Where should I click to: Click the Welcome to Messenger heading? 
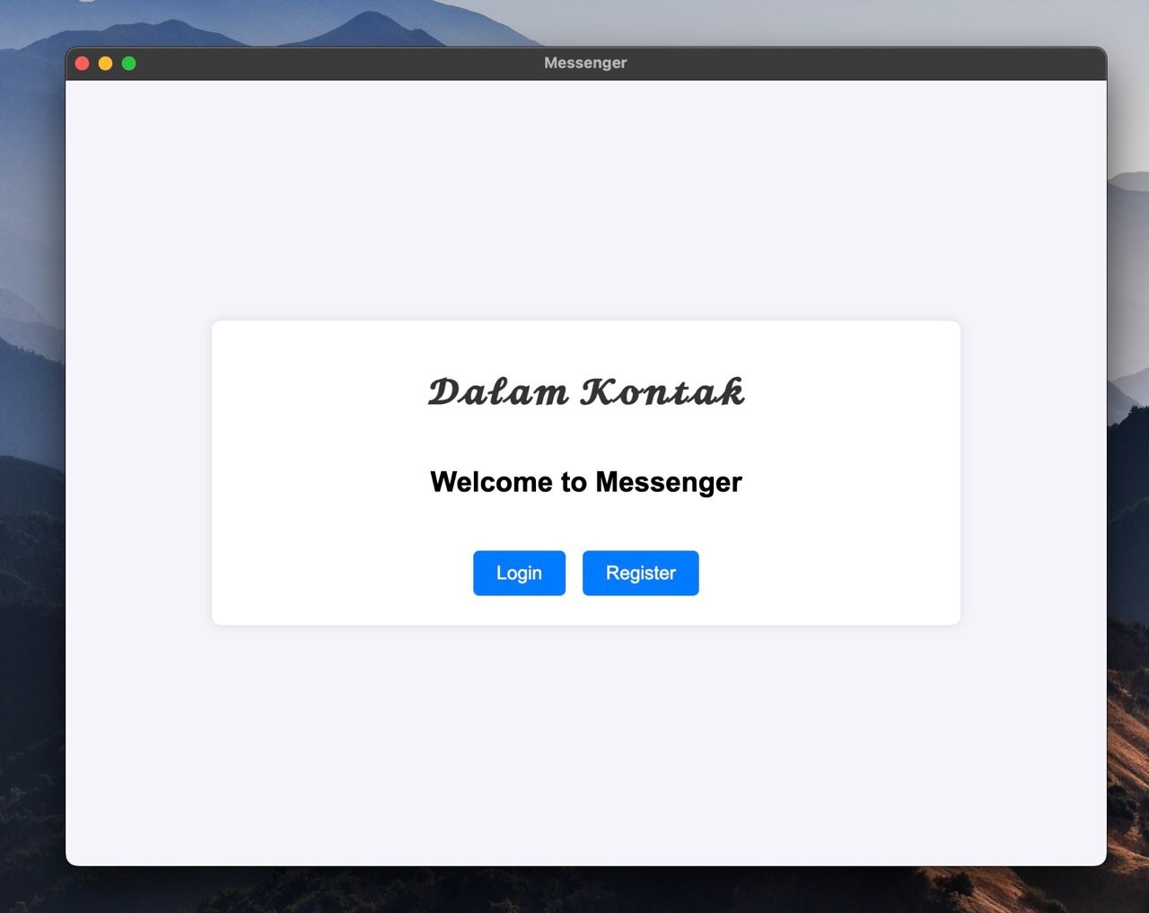(586, 482)
